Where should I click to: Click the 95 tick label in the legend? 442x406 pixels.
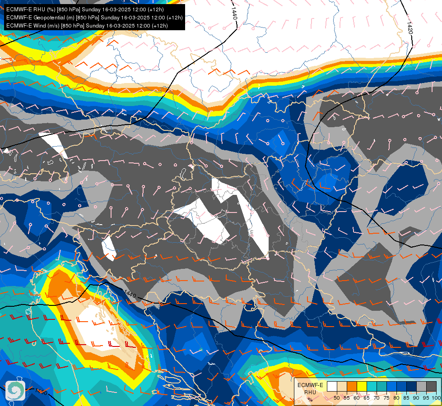pyautogui.click(x=426, y=398)
